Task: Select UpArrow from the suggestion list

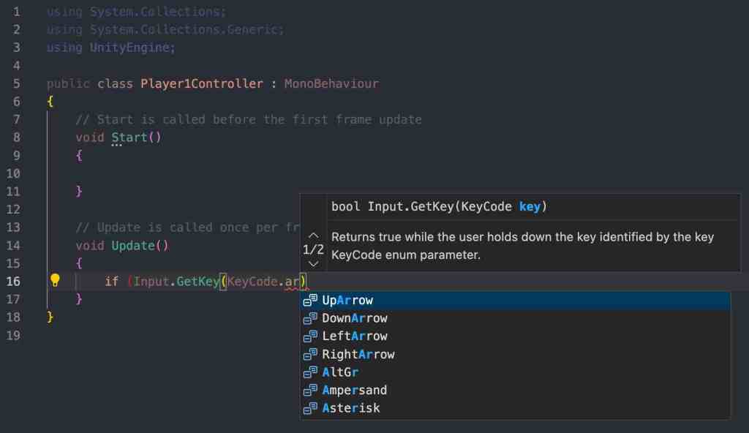Action: (x=347, y=301)
